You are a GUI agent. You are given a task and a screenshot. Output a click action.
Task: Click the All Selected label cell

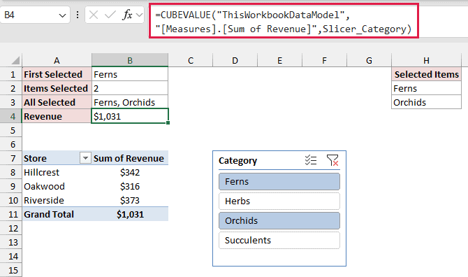point(57,103)
